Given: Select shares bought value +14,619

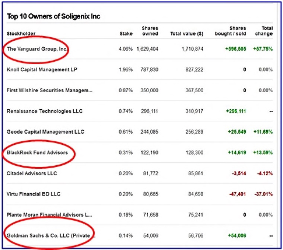Looking at the screenshot, I should 237,153.
